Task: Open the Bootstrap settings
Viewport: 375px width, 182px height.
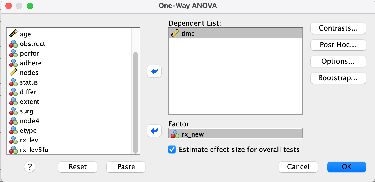Action: point(338,78)
